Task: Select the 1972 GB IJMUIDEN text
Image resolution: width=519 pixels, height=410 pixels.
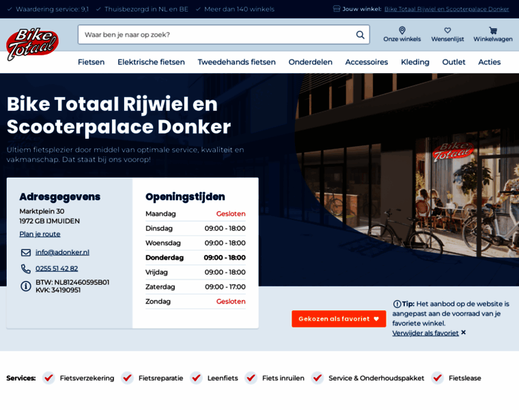Action: 49,221
